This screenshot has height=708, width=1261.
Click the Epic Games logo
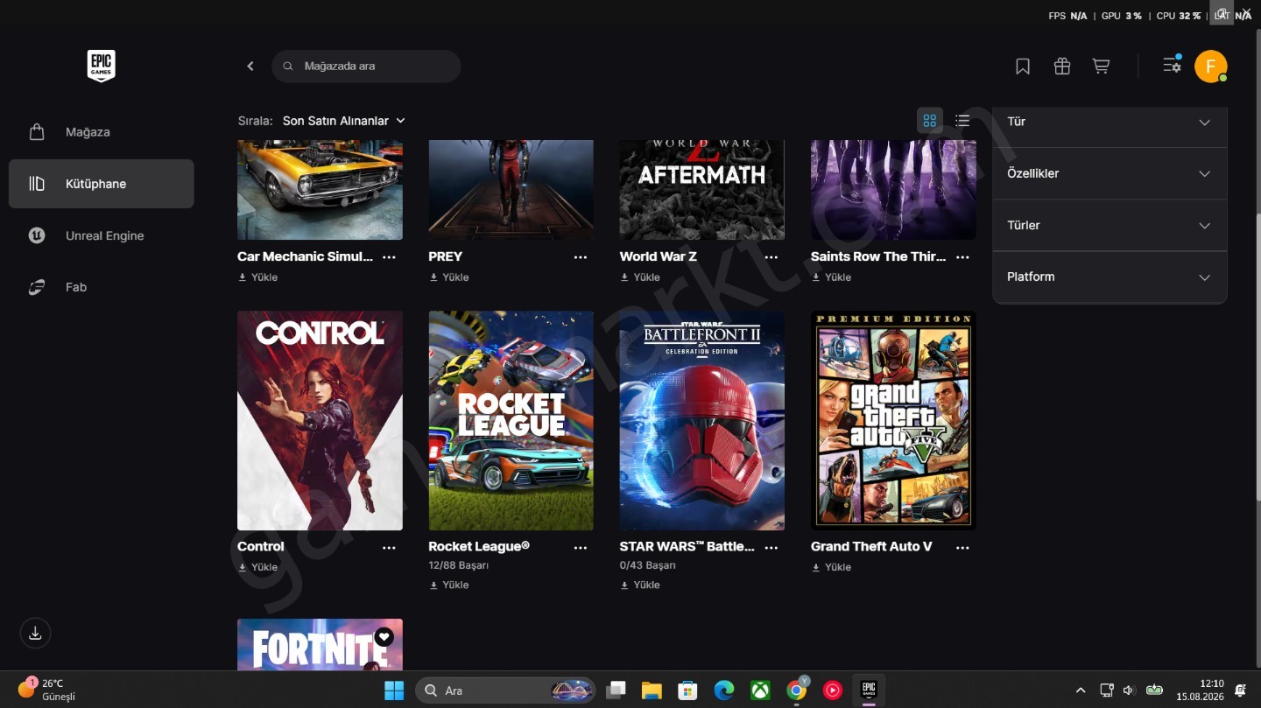(x=102, y=66)
